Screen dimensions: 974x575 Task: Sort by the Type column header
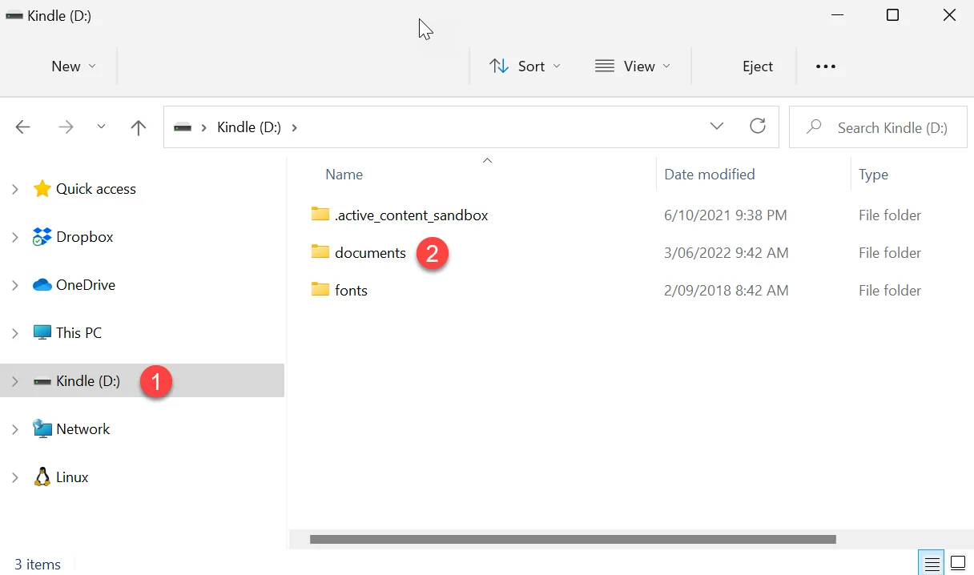[873, 175]
